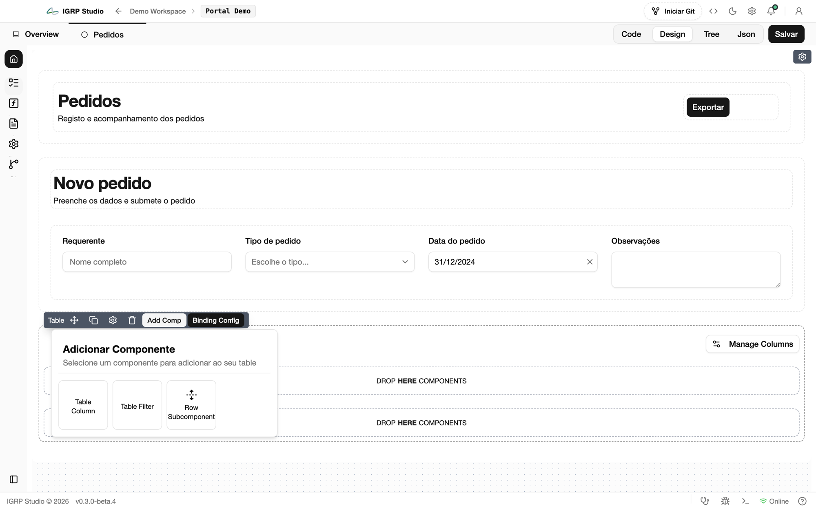Click the Add Comp button

pyautogui.click(x=164, y=320)
